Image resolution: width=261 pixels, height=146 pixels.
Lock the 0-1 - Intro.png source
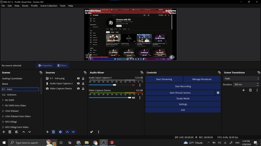tap(83, 78)
